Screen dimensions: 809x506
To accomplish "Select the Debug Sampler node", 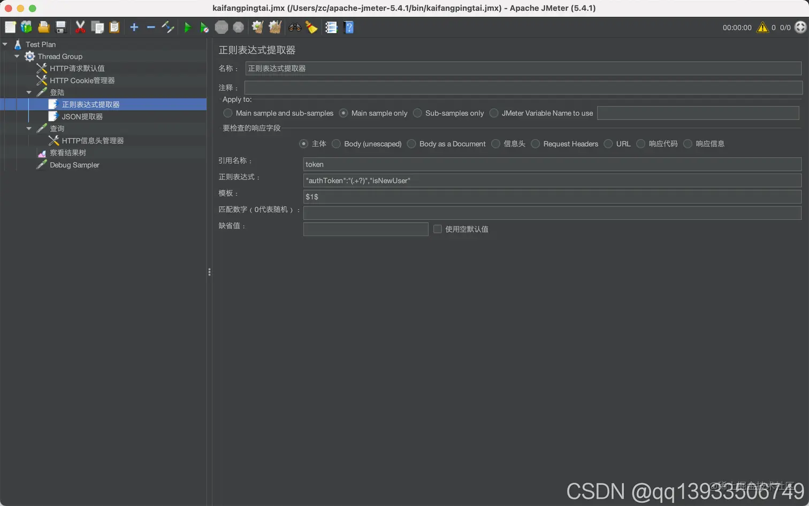I will (x=74, y=165).
